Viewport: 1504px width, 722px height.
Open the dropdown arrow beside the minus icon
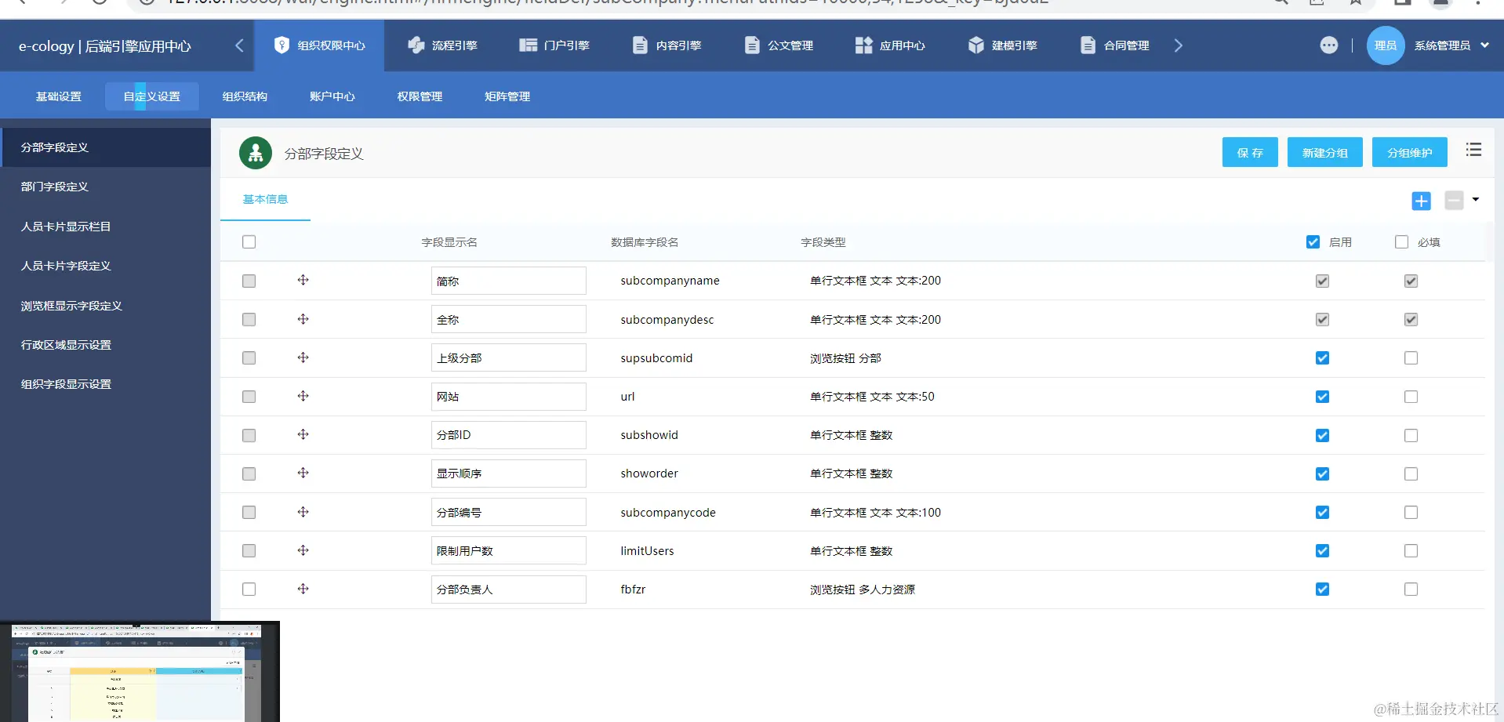pyautogui.click(x=1476, y=199)
